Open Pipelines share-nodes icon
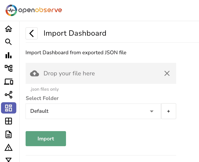The height and width of the screenshot is (162, 199). (x=9, y=95)
